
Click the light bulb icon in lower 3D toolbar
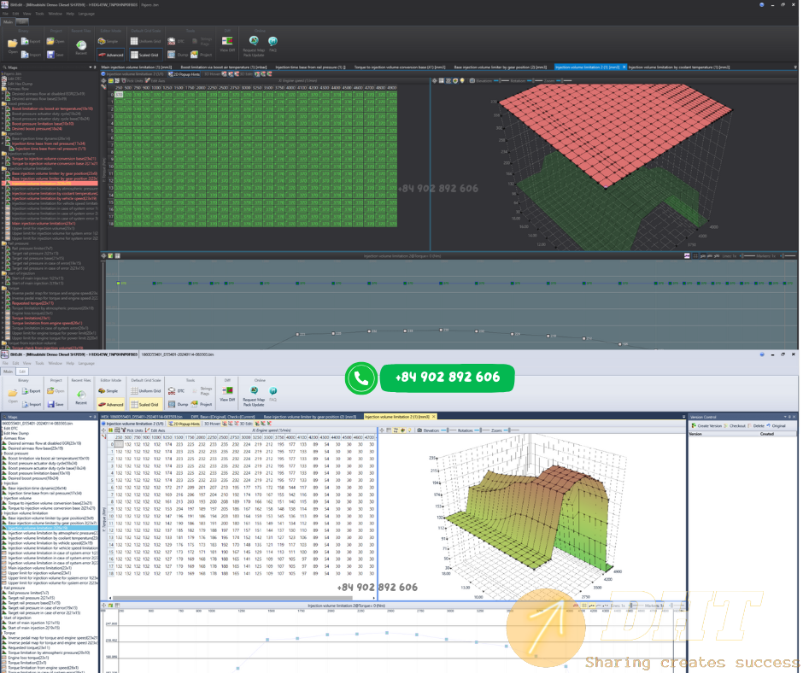(x=410, y=430)
